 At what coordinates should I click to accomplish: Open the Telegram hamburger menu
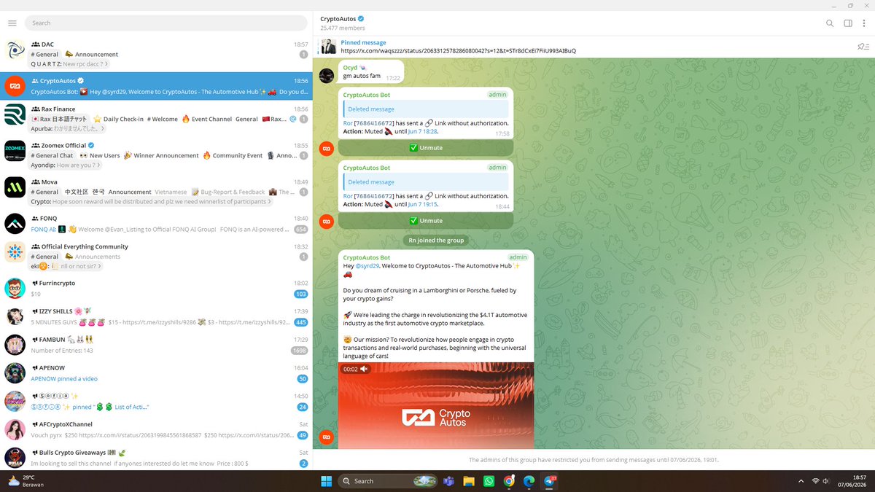(x=12, y=23)
